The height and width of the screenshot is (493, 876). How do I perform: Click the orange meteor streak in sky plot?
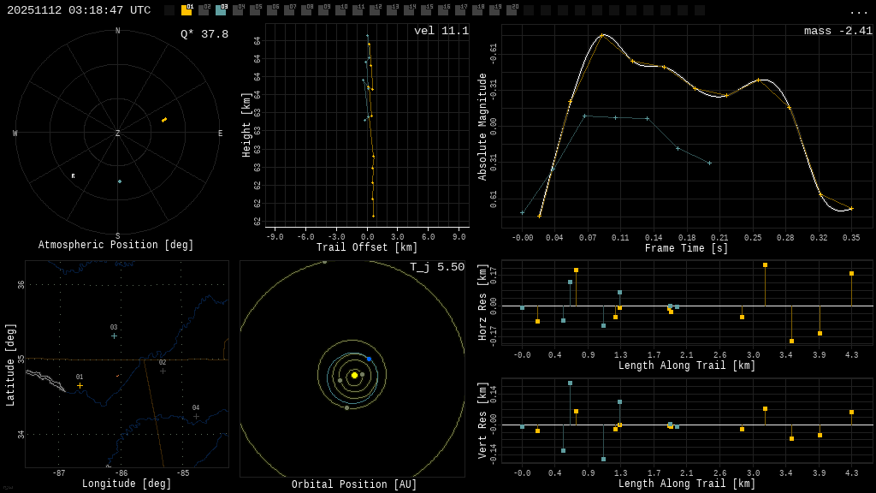tap(164, 120)
